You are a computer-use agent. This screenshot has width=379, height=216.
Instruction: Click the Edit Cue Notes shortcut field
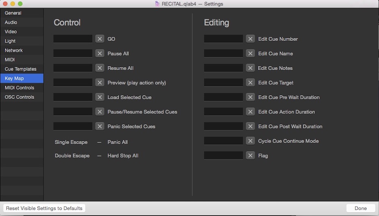point(223,68)
